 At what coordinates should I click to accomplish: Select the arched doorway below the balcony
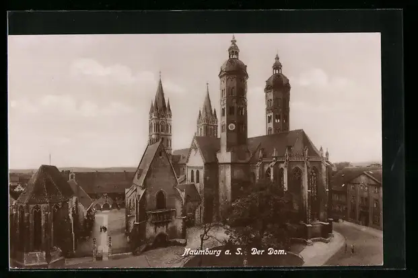click(161, 239)
